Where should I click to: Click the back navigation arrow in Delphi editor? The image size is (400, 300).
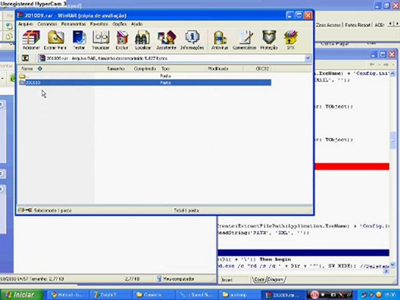372,65
